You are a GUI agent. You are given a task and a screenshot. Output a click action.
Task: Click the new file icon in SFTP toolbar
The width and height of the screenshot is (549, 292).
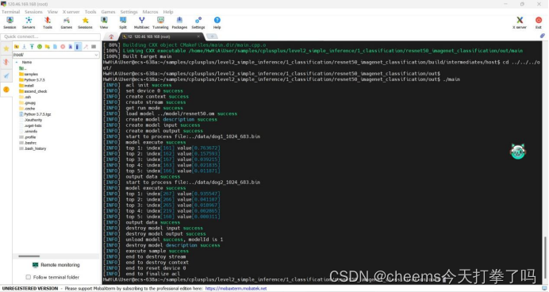(55, 47)
